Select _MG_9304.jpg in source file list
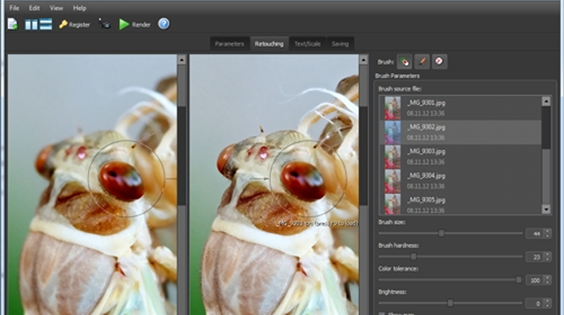564x315 pixels. (461, 181)
